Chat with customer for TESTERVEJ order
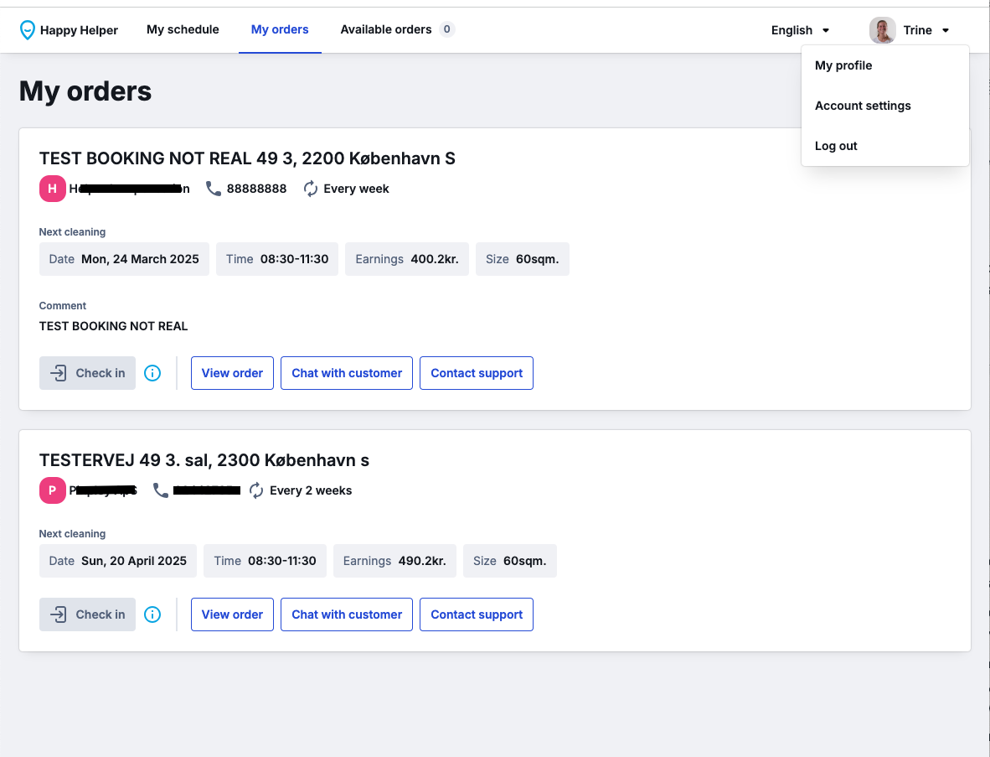The height and width of the screenshot is (757, 990). point(347,614)
